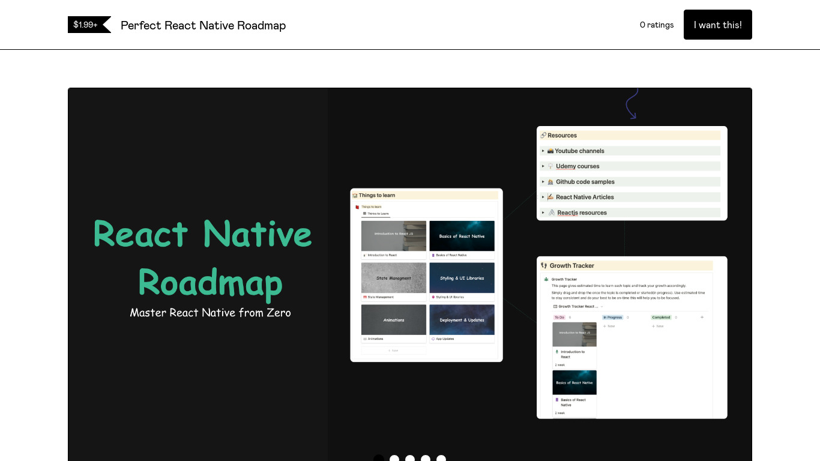The width and height of the screenshot is (820, 461).
Task: Select the first carousel dot
Action: pyautogui.click(x=379, y=459)
